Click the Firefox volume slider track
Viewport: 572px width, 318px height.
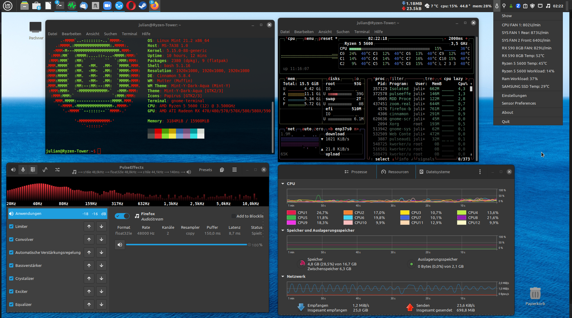pos(186,245)
